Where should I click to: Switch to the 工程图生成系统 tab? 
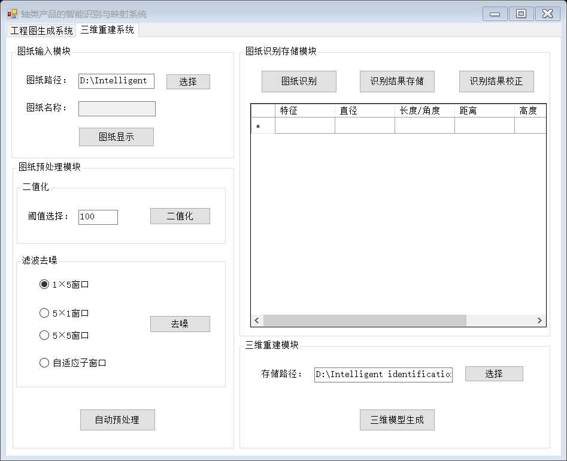[x=41, y=31]
